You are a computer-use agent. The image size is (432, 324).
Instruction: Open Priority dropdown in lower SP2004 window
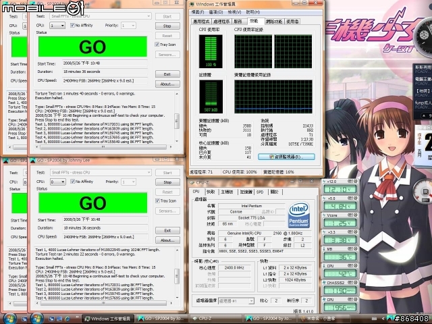tap(128, 182)
